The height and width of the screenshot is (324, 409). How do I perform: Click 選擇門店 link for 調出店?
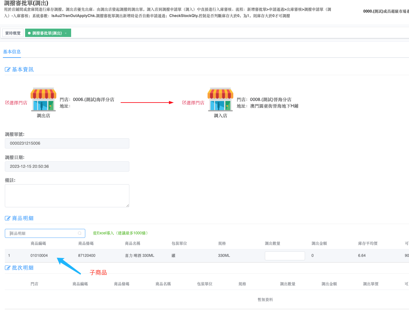coord(16,103)
